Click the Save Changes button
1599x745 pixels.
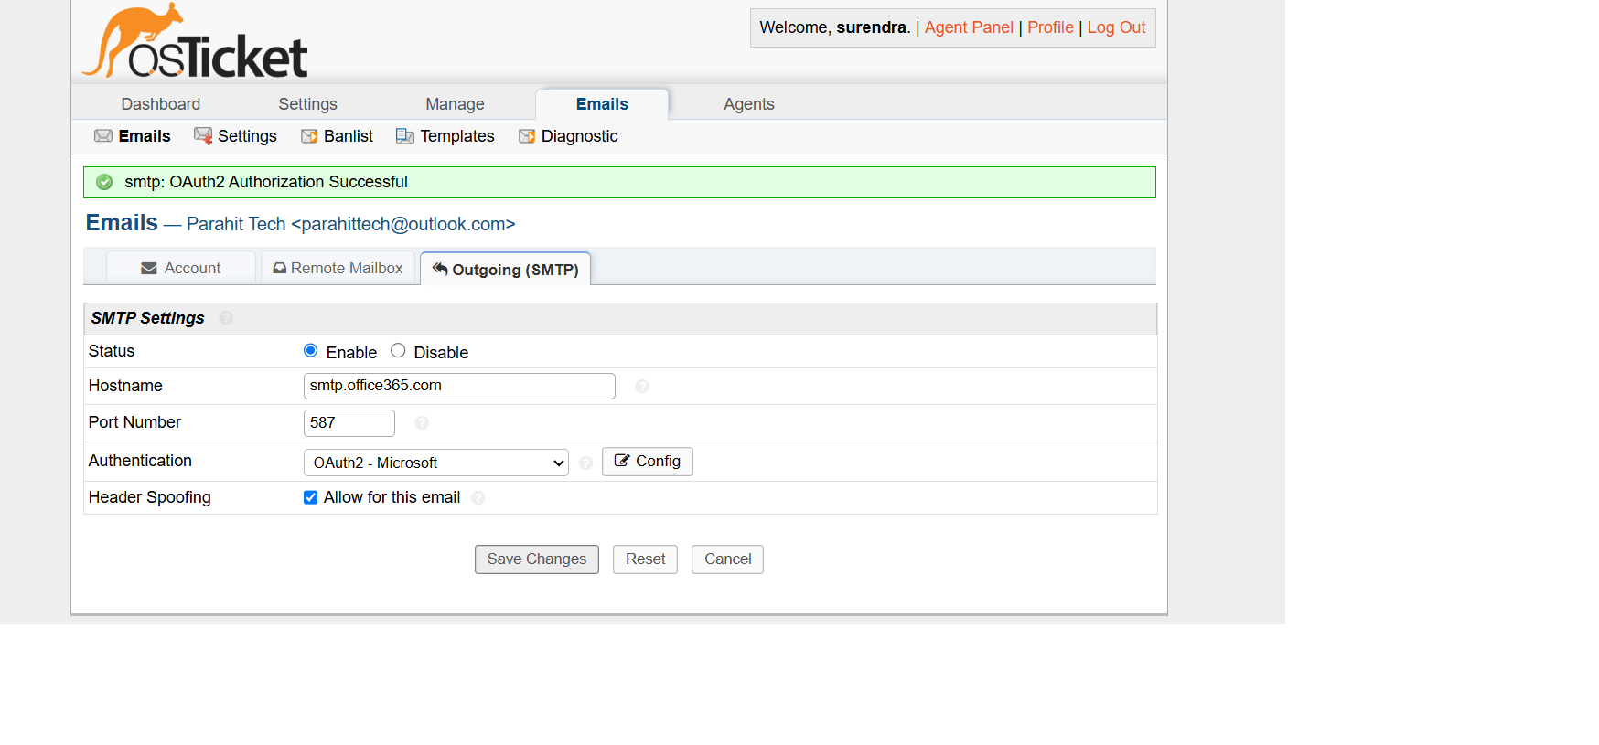tap(536, 559)
